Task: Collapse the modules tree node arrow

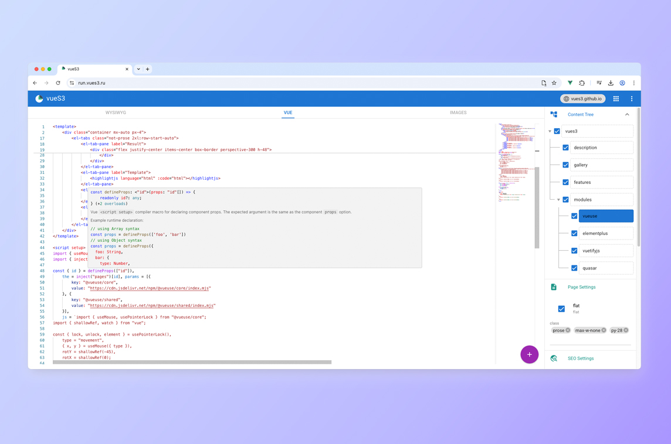Action: click(x=558, y=200)
